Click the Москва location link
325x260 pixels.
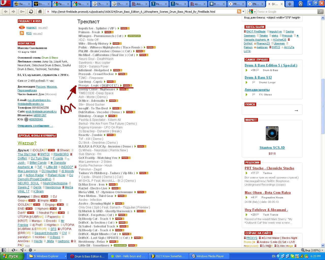pyautogui.click(x=52, y=87)
